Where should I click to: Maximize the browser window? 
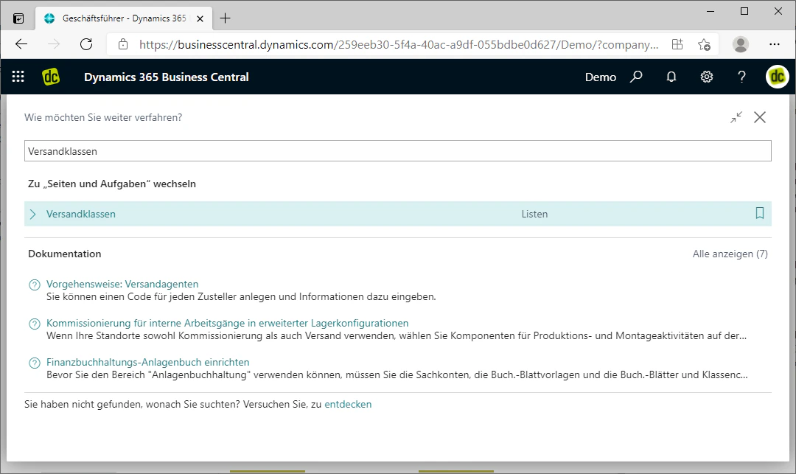pos(744,11)
